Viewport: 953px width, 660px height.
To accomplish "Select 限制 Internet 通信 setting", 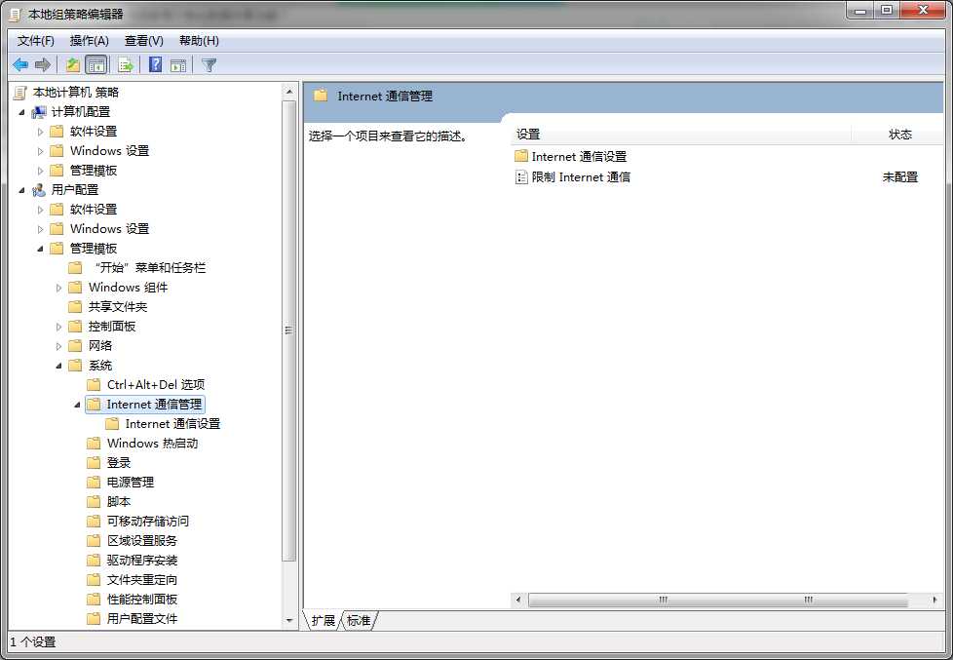I will 582,176.
